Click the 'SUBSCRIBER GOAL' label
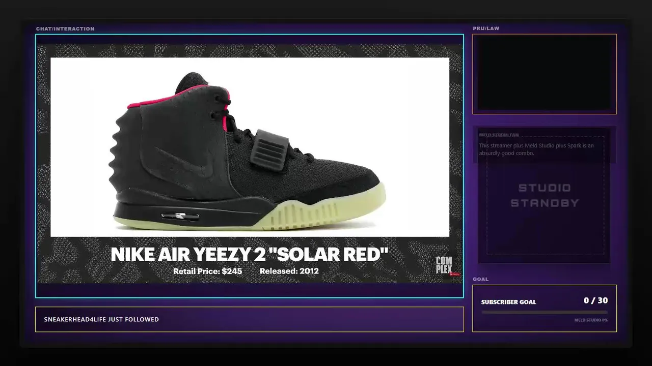This screenshot has width=652, height=366. (x=508, y=302)
